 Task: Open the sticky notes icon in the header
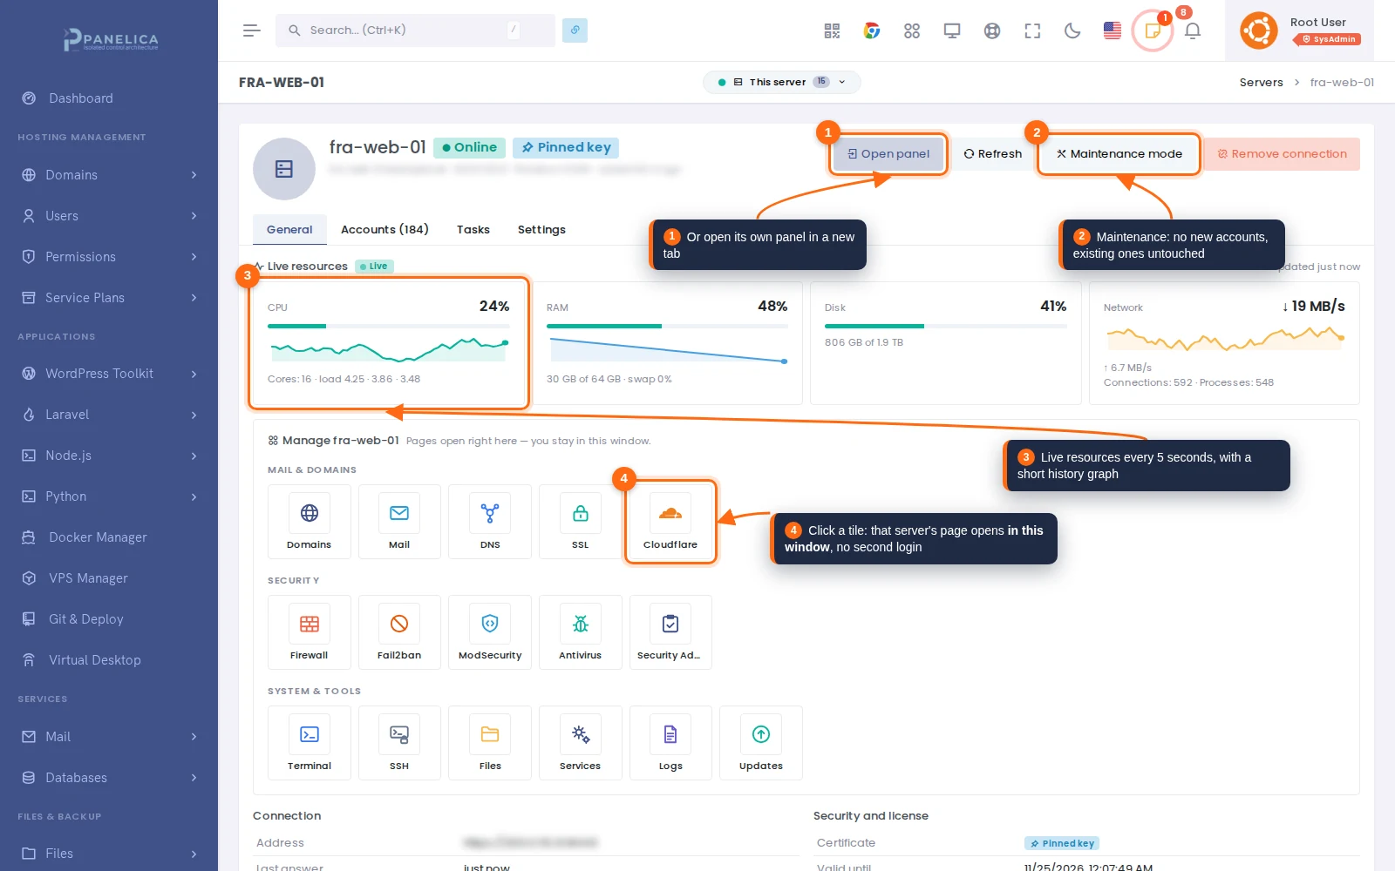[x=1153, y=30]
